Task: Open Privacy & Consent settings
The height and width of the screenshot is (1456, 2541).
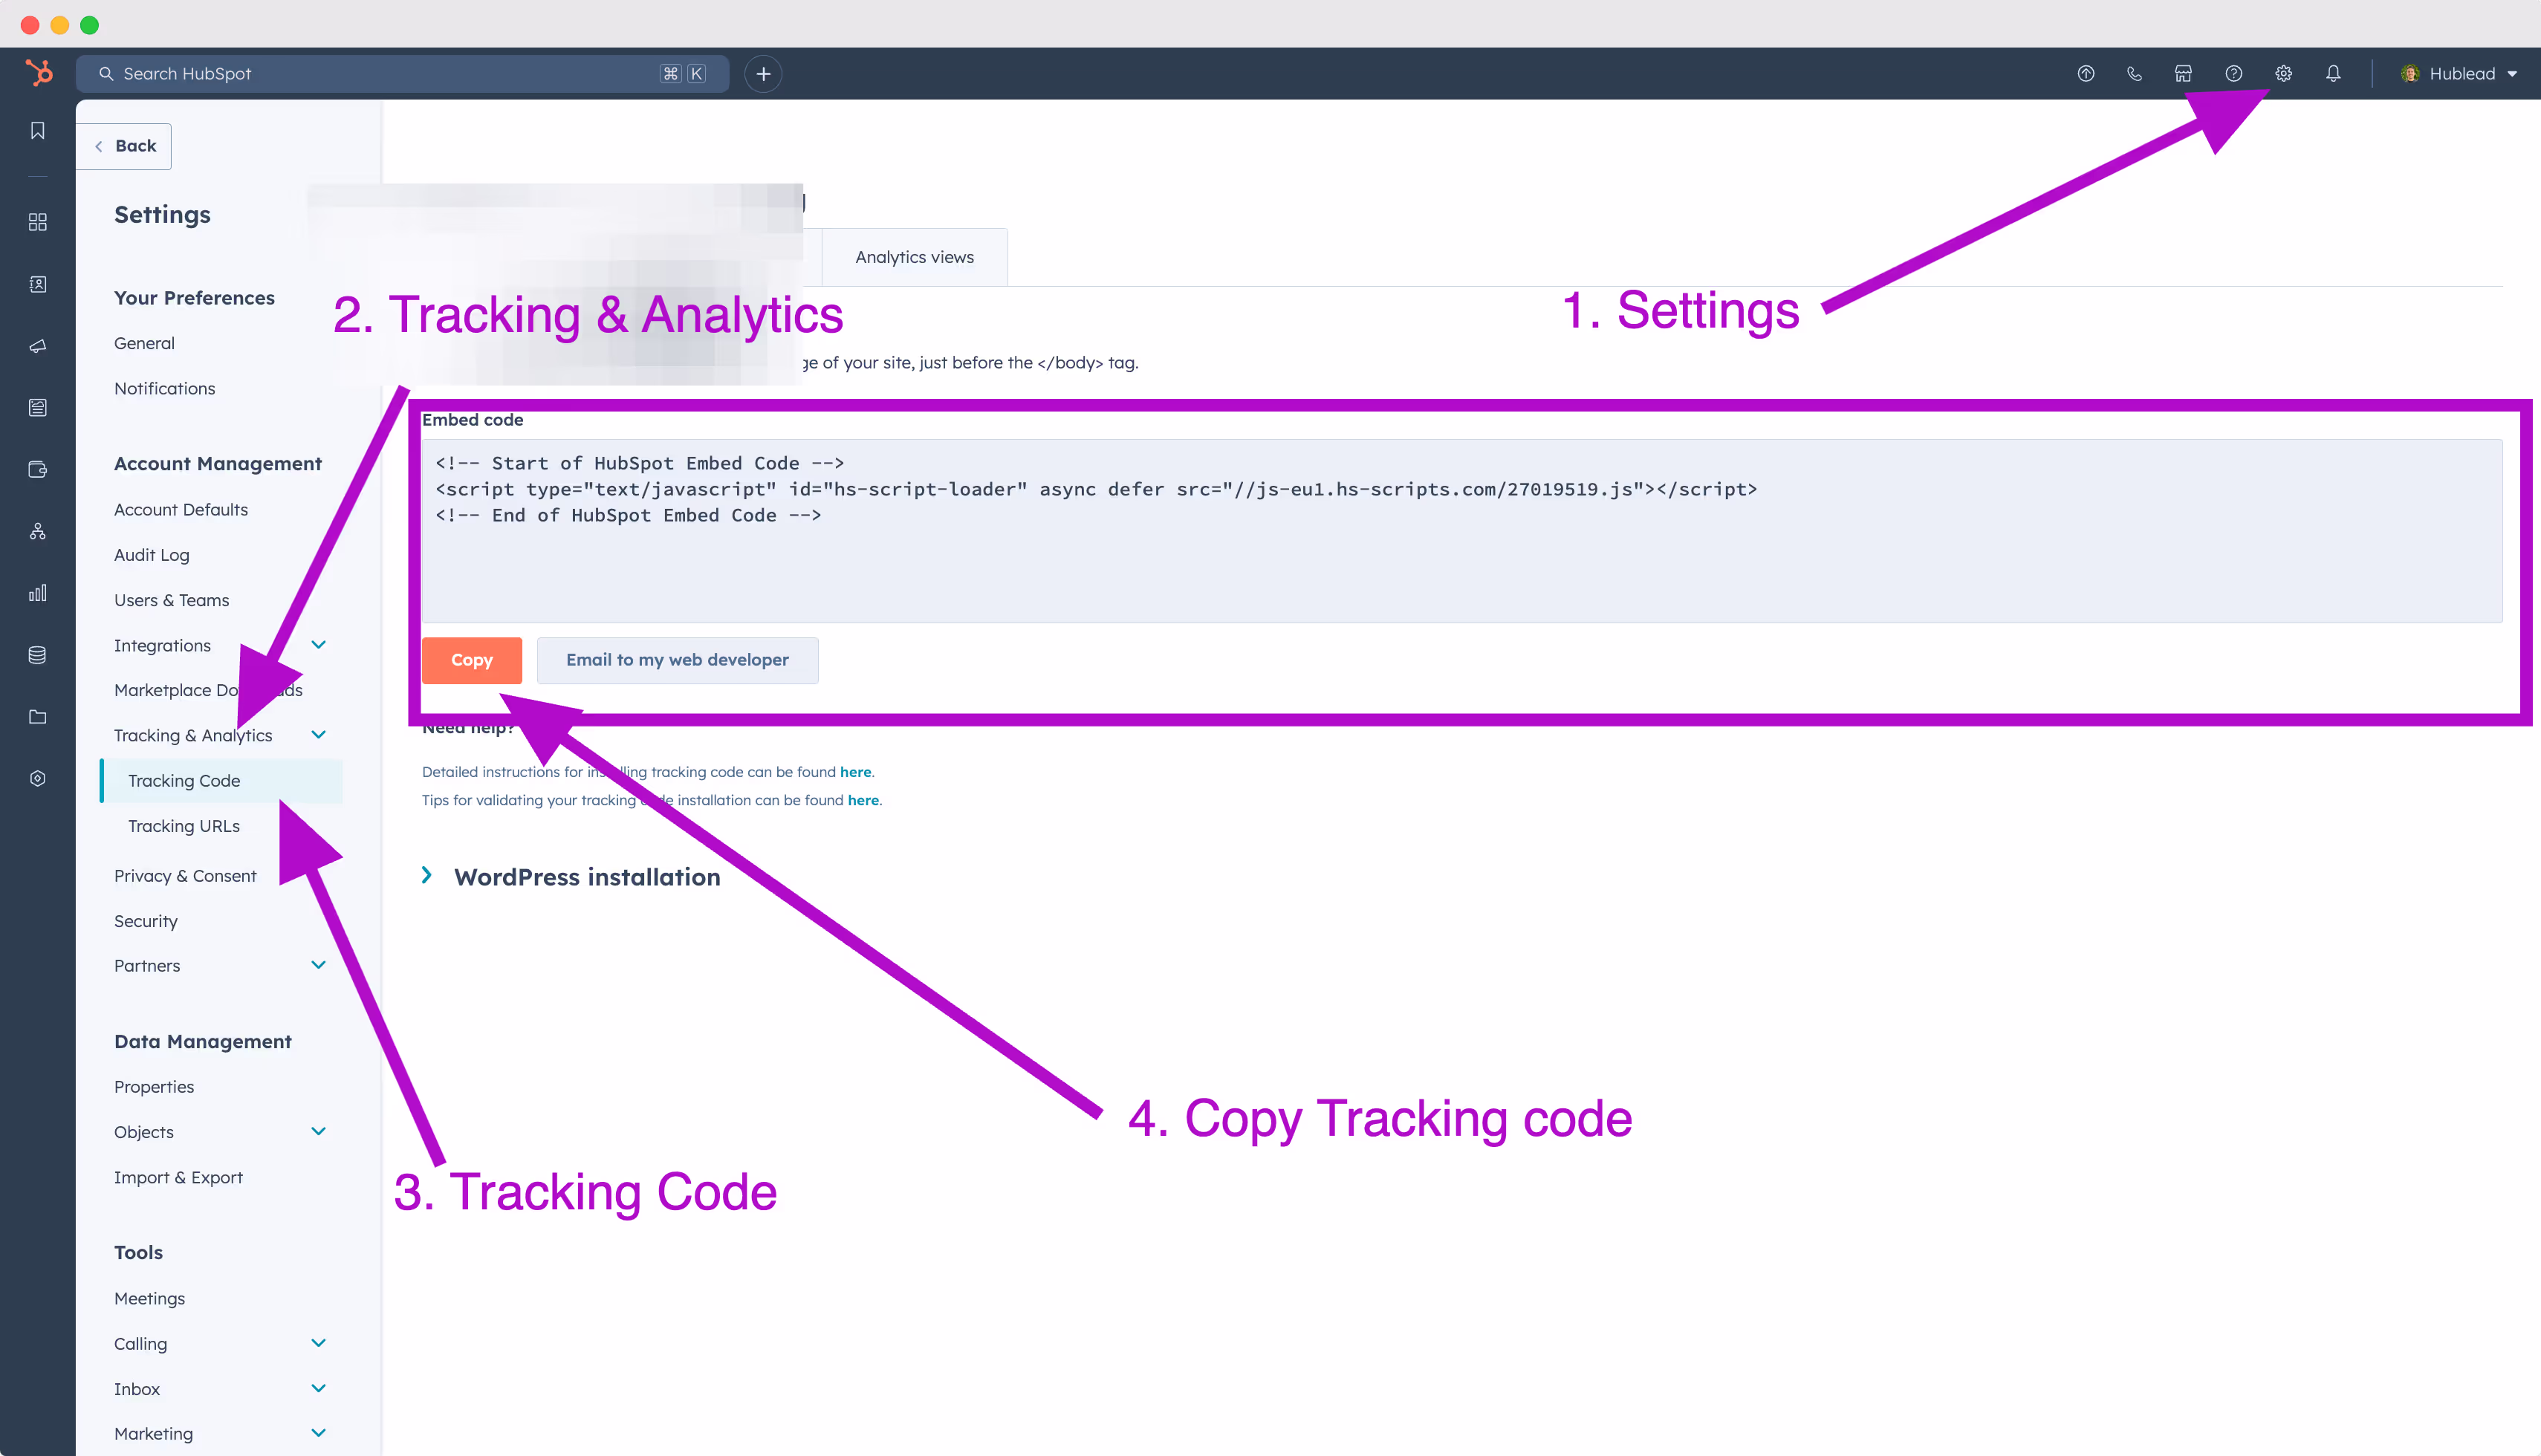Action: [185, 876]
